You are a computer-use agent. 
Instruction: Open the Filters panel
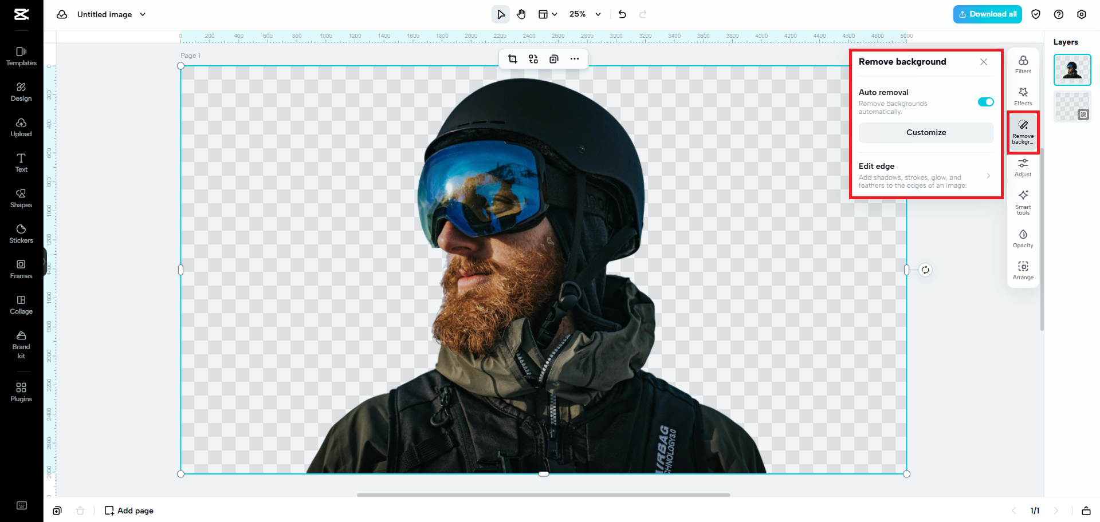(1023, 64)
